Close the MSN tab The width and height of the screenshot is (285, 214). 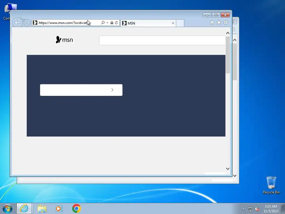pyautogui.click(x=173, y=23)
